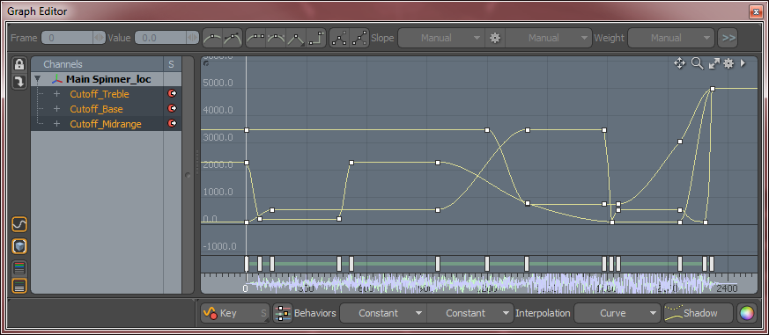Select Cutoff_Treble channel

tap(100, 94)
